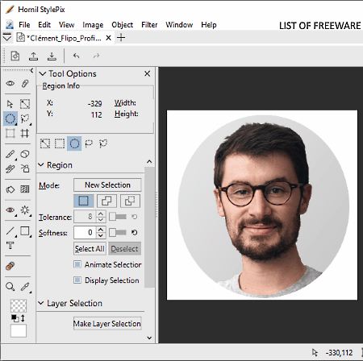
Task: Choose the Text tool
Action: pos(10,245)
